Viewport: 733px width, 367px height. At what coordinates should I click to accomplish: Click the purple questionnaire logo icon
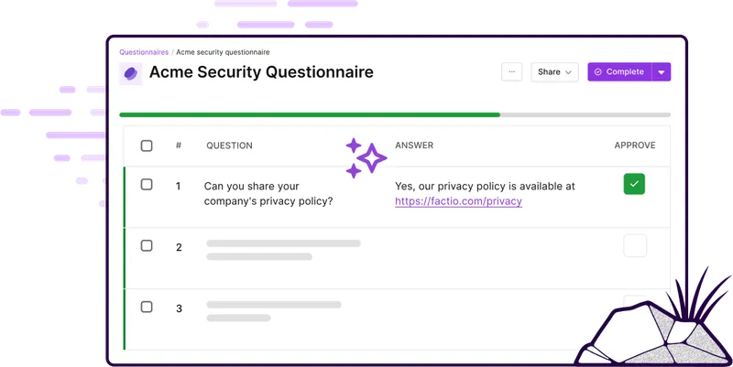point(131,73)
